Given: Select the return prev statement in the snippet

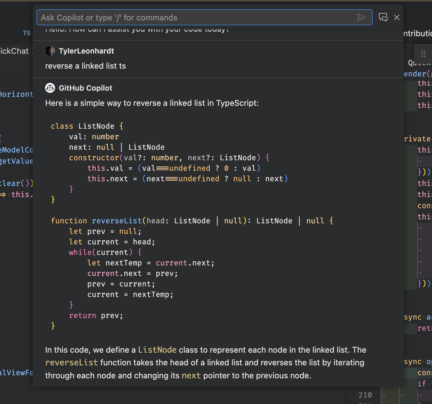Looking at the screenshot, I should pyautogui.click(x=96, y=315).
